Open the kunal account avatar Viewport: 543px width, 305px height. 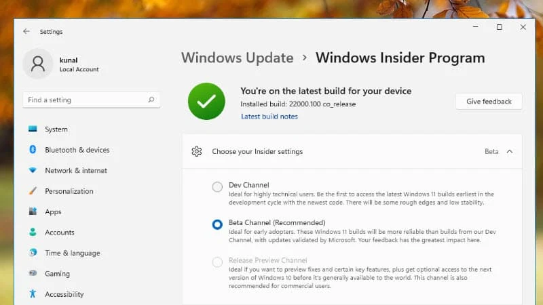(38, 64)
